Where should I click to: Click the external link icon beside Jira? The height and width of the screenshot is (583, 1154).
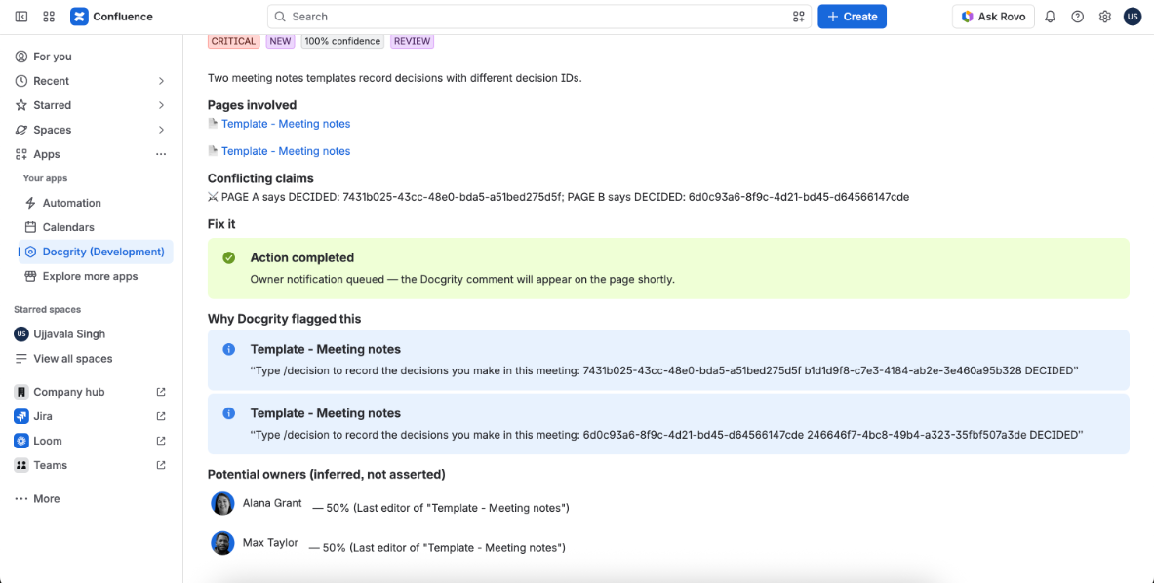click(x=161, y=416)
